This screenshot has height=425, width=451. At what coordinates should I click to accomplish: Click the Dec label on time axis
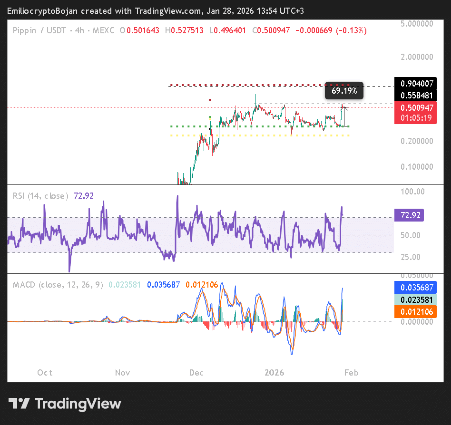(x=196, y=372)
